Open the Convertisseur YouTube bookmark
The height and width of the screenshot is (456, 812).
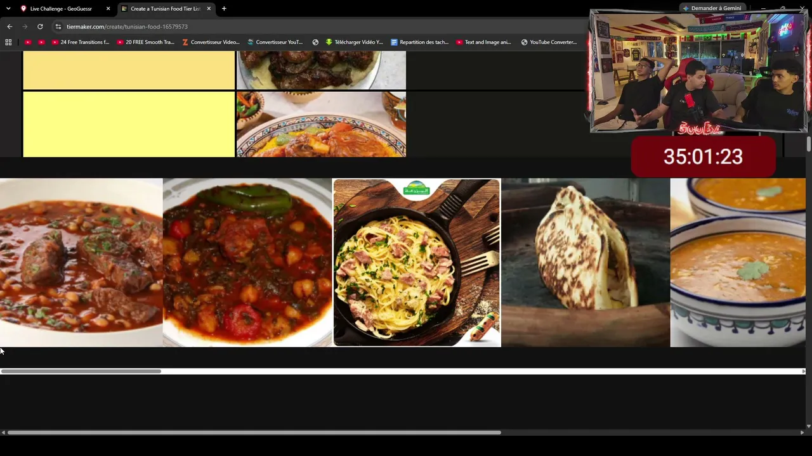pyautogui.click(x=275, y=42)
